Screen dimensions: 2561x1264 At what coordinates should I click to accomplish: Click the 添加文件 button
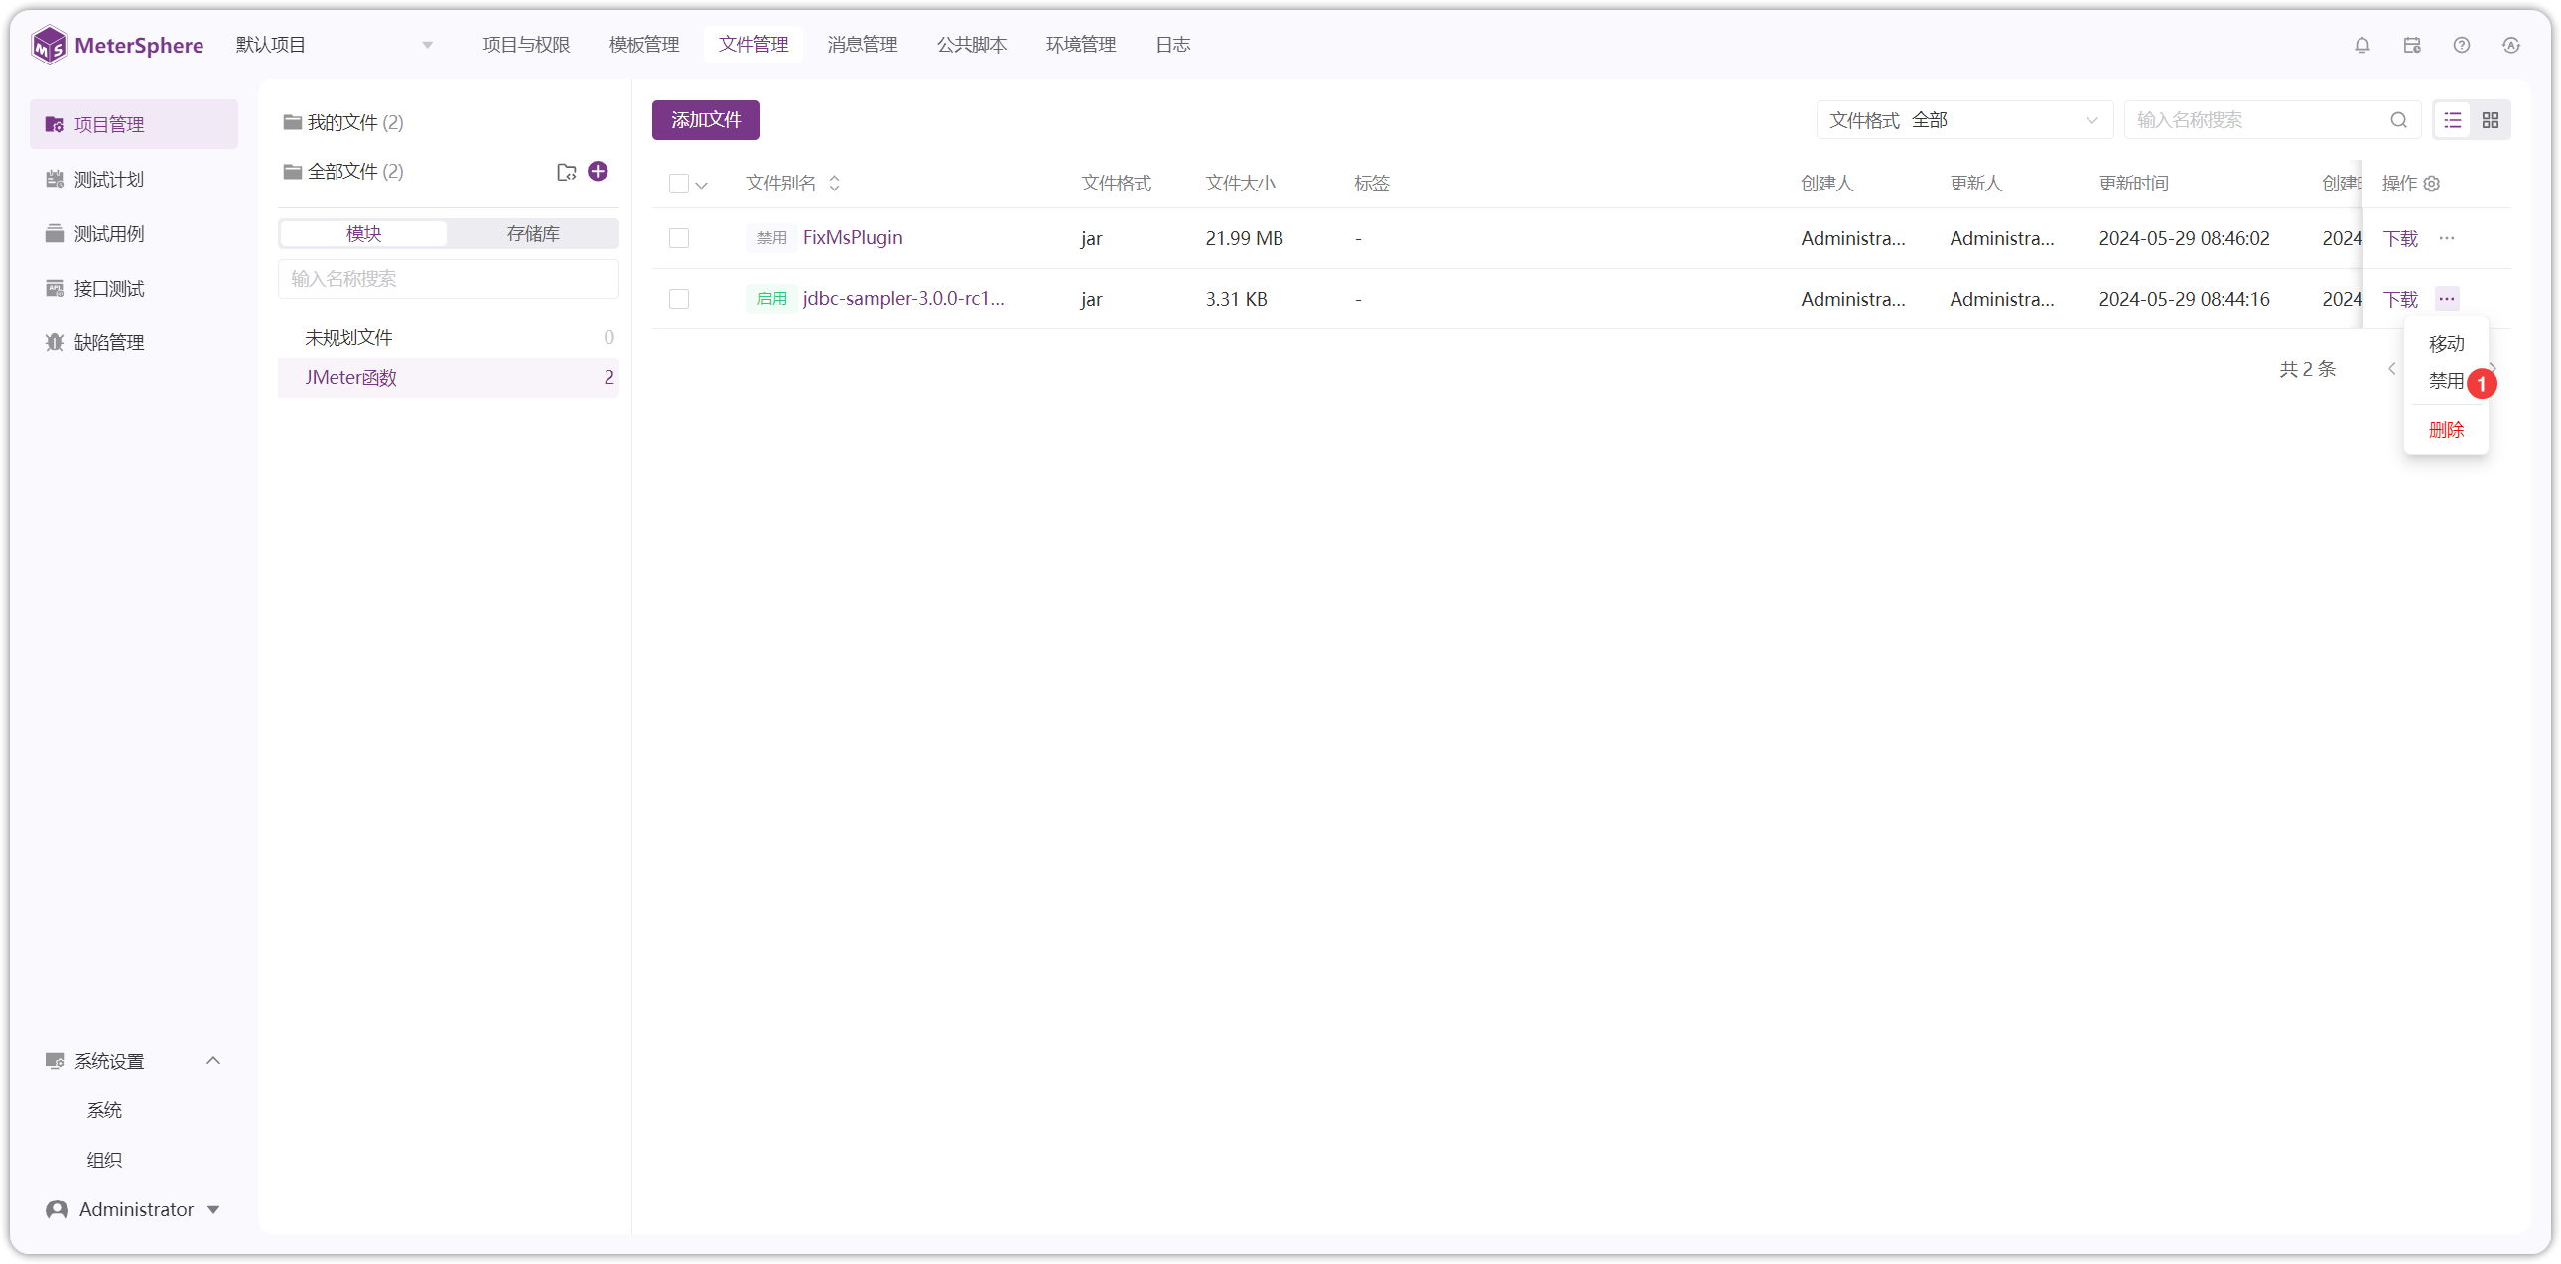[706, 120]
